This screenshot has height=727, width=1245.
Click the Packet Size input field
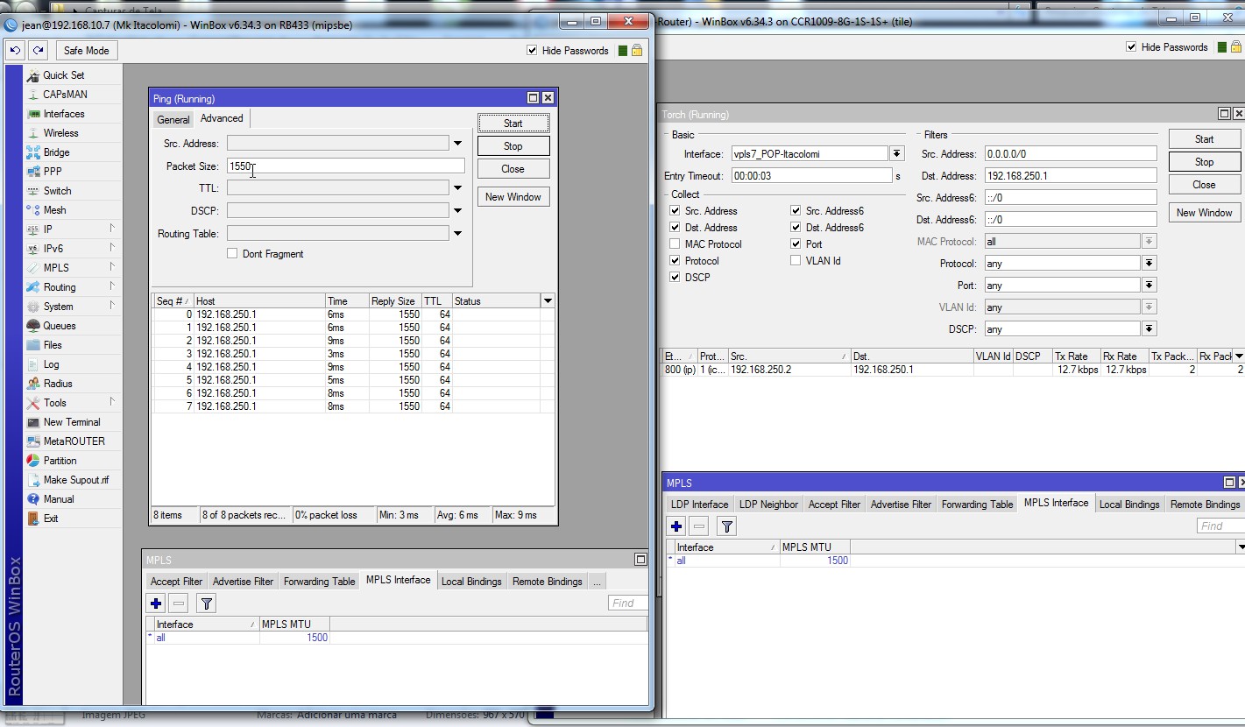click(346, 166)
